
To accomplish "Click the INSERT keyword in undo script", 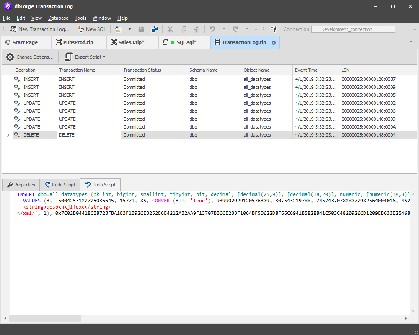I will 26,194.
